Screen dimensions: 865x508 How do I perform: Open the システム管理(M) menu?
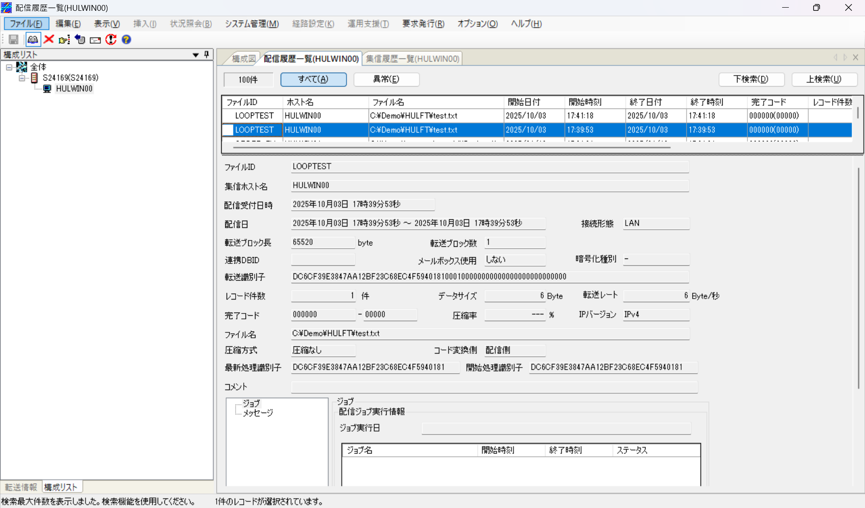point(251,24)
